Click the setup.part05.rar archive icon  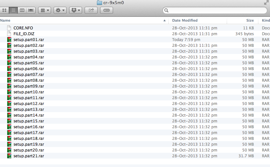coord(9,63)
